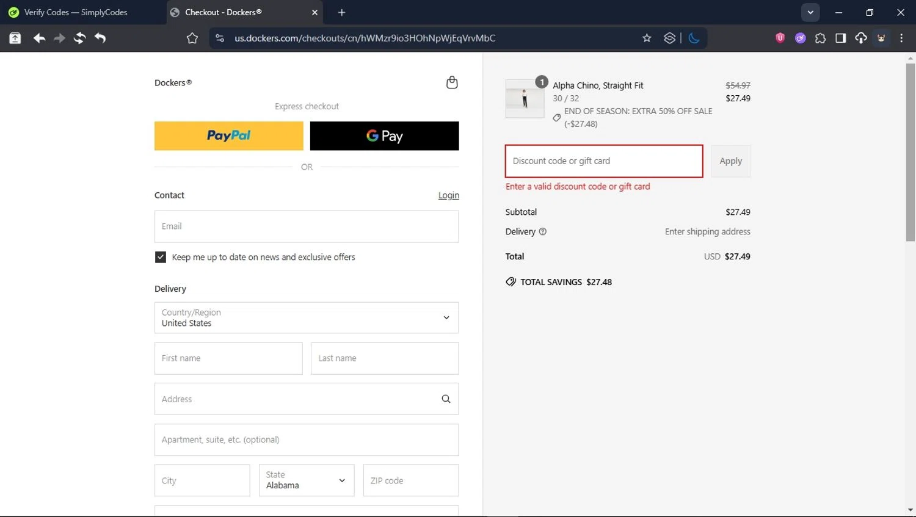Open the red shield extension icon
This screenshot has width=916, height=517.
coord(780,38)
